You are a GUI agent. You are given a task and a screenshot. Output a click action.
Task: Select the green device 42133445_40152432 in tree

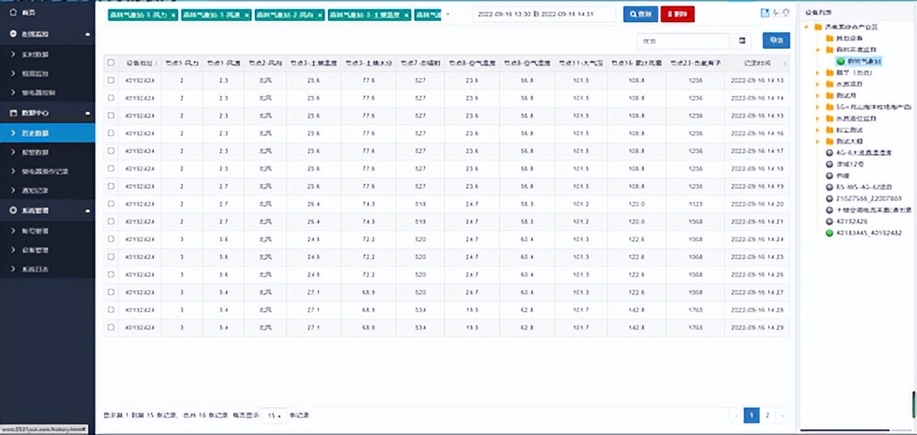[829, 233]
